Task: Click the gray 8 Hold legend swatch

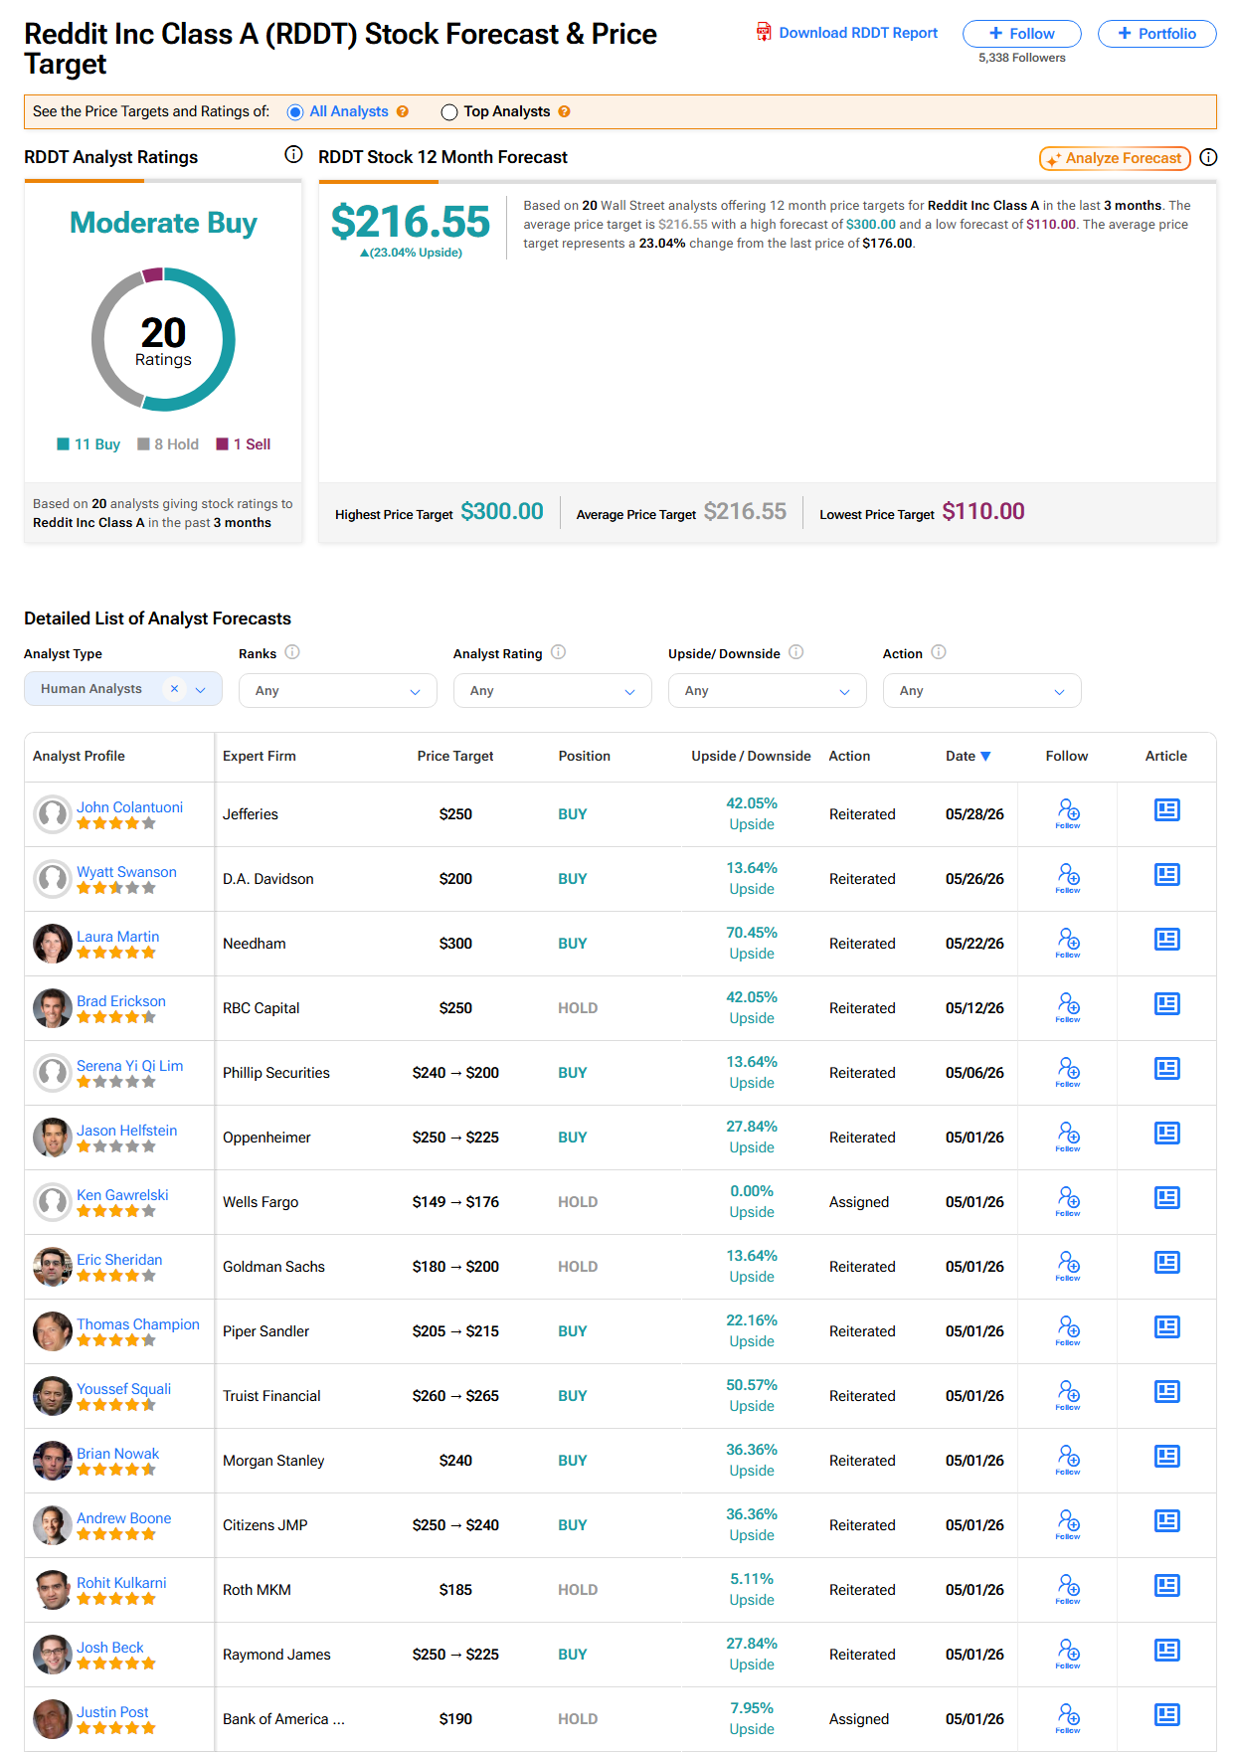Action: pyautogui.click(x=143, y=444)
